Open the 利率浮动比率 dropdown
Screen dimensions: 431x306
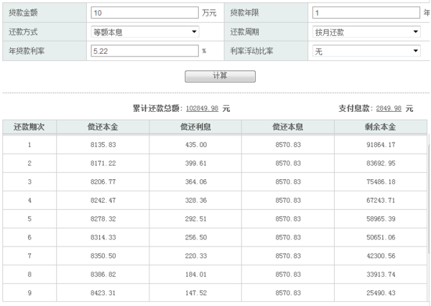[366, 51]
